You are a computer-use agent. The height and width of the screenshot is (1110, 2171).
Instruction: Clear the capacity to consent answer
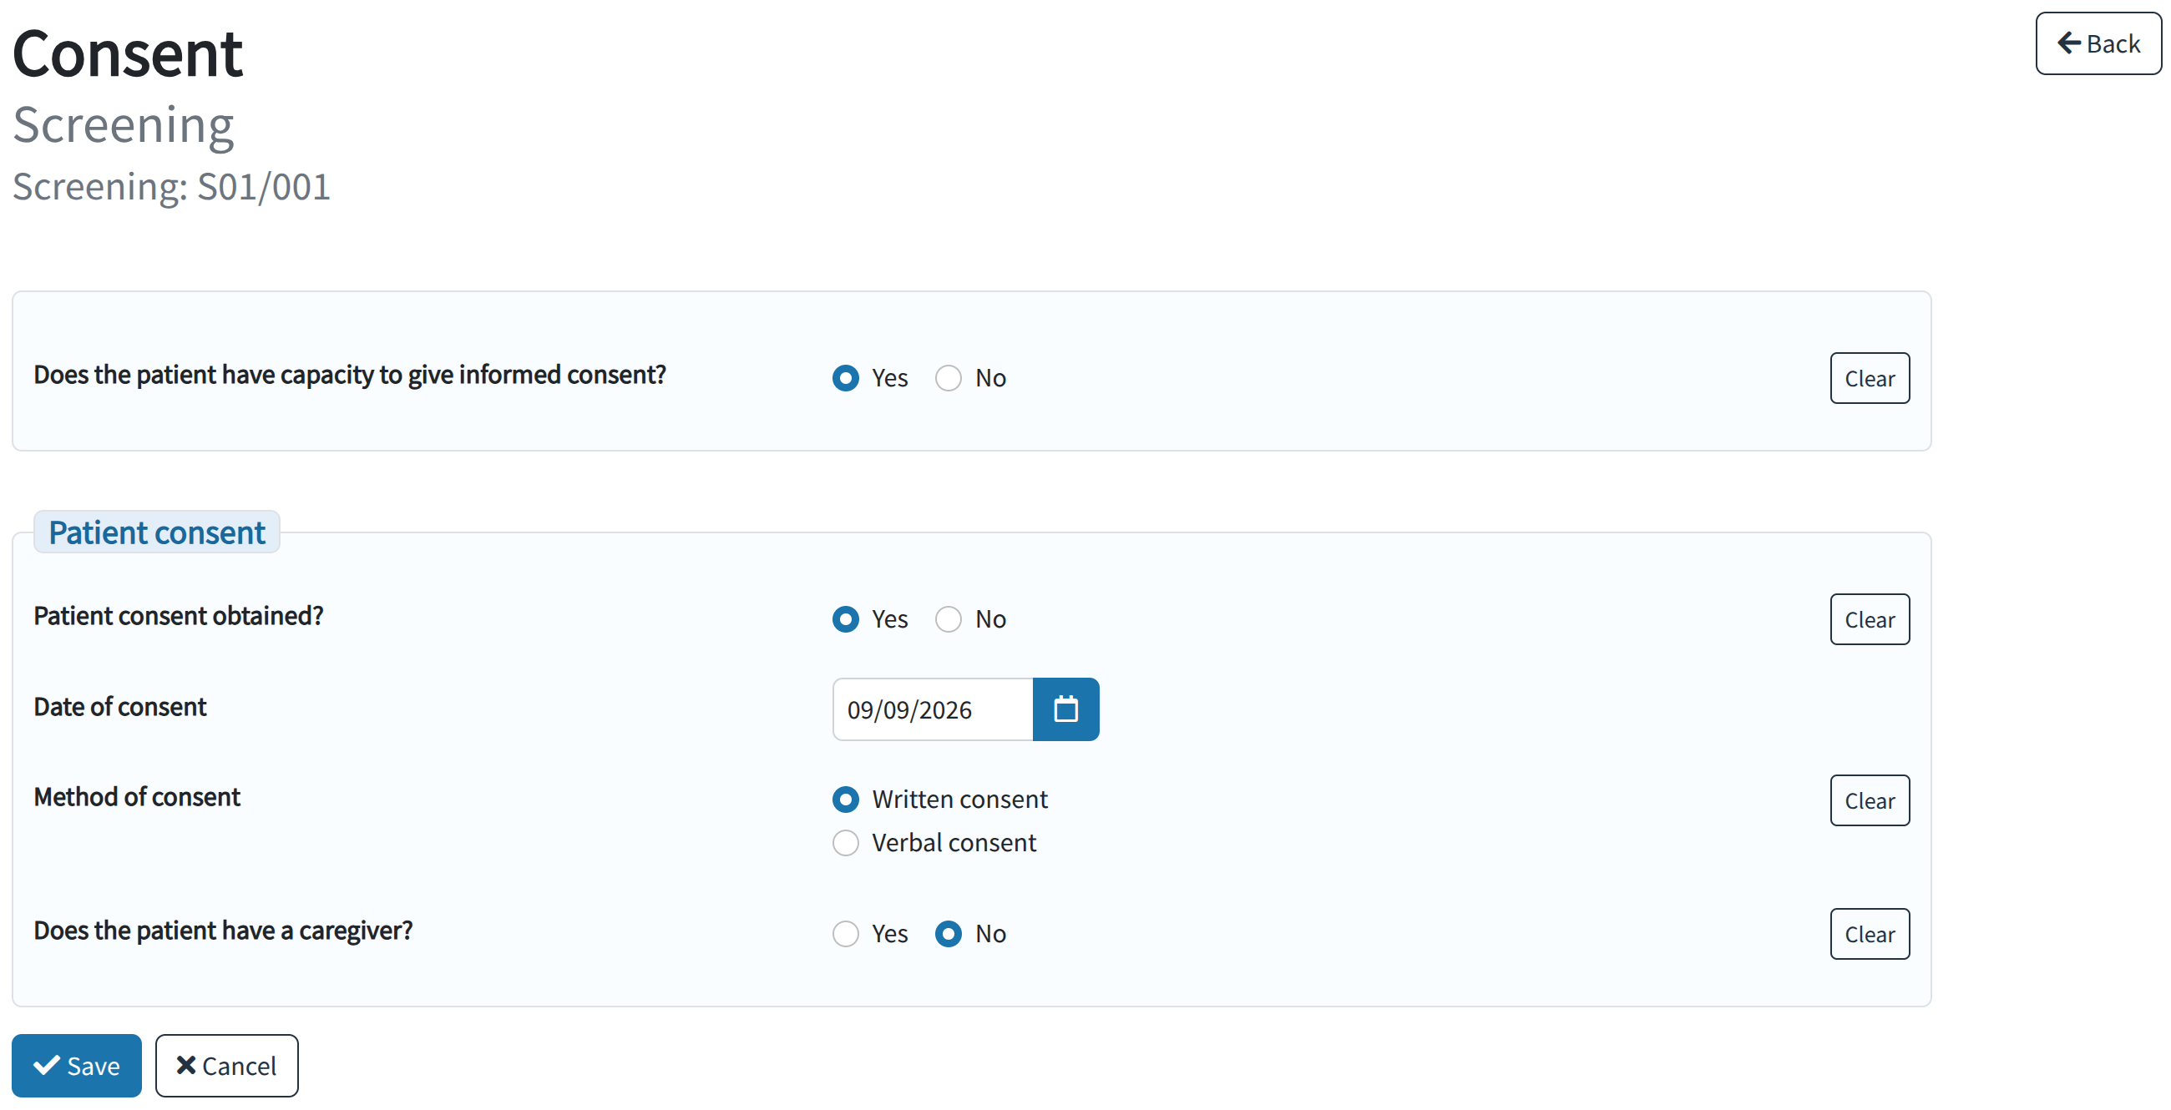pyautogui.click(x=1870, y=378)
